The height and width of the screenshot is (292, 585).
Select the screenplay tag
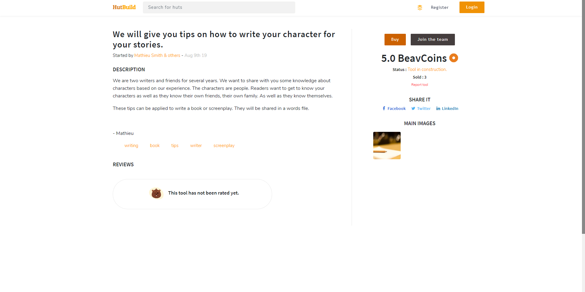[224, 146]
